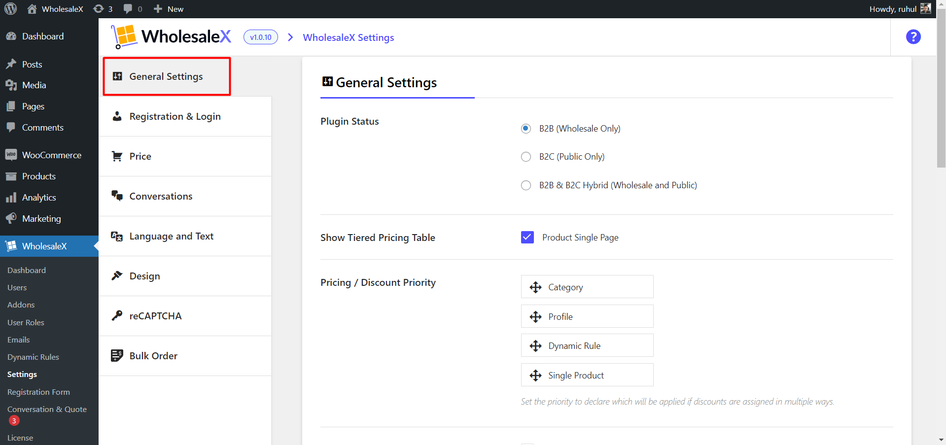Viewport: 946px width, 445px height.
Task: Click the Comments icon in sidebar
Action: [x=11, y=128]
